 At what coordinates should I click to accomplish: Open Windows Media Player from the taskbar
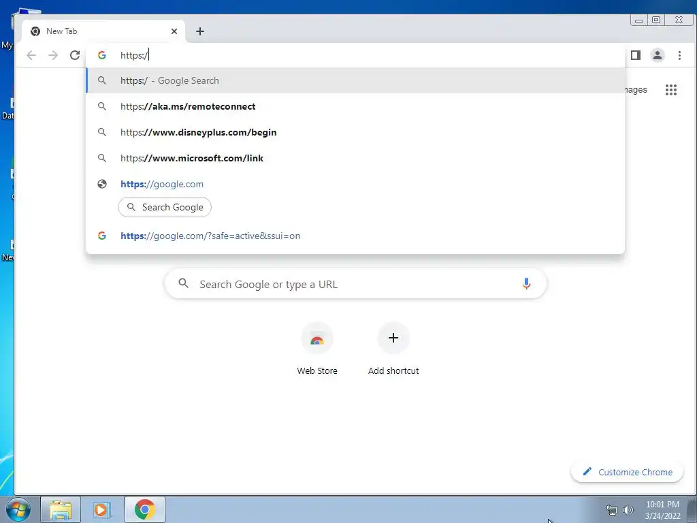pyautogui.click(x=102, y=509)
